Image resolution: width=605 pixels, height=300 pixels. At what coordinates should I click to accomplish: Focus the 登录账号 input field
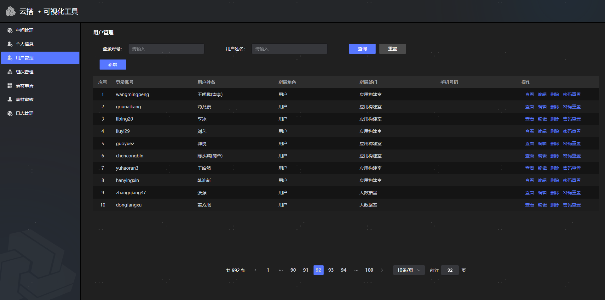pos(166,49)
